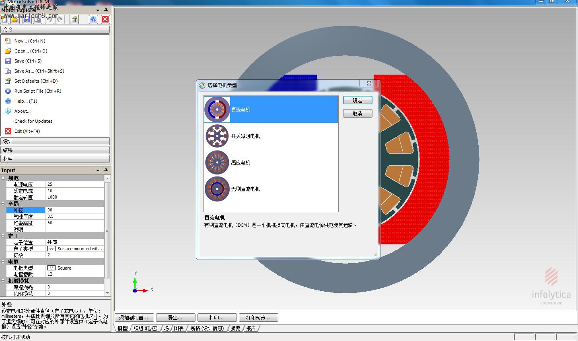Screen dimensions: 578x341
Task: Click 导出... button
Action: click(x=175, y=318)
